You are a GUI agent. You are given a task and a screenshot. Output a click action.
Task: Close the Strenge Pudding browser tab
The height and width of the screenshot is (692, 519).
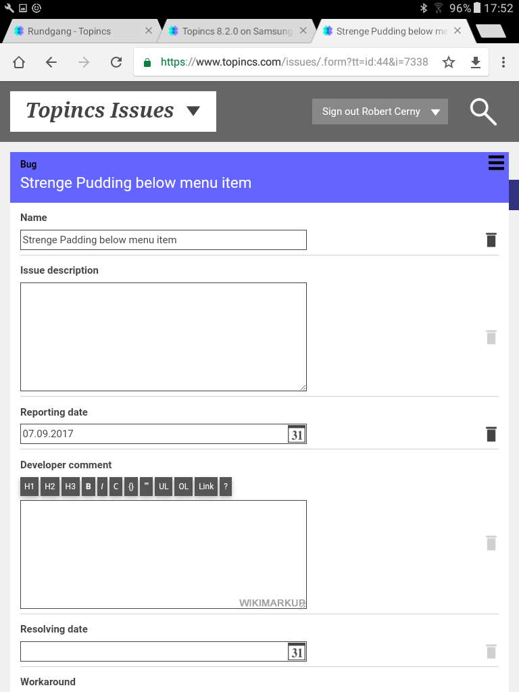click(x=458, y=31)
